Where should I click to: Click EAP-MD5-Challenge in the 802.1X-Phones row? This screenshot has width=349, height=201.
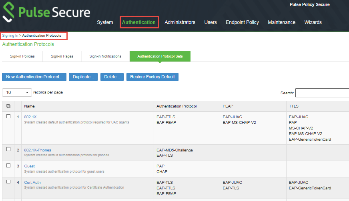click(x=174, y=150)
